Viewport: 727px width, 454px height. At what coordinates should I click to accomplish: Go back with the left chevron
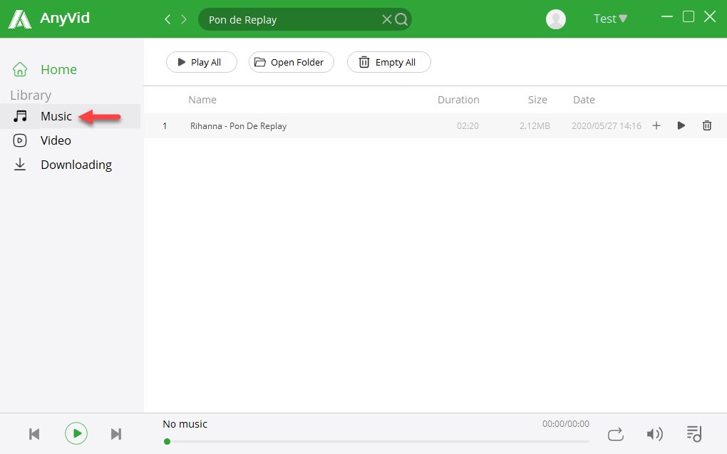tap(167, 19)
